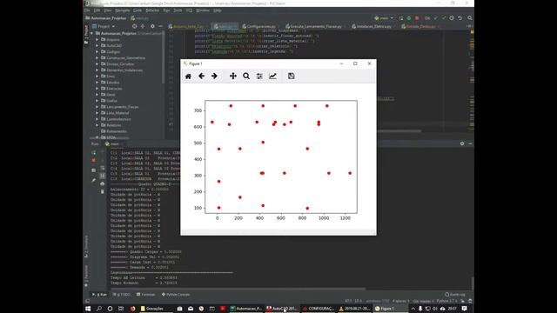Open the TODO tool window button
Viewport: 557px width, 313px height.
point(122,295)
